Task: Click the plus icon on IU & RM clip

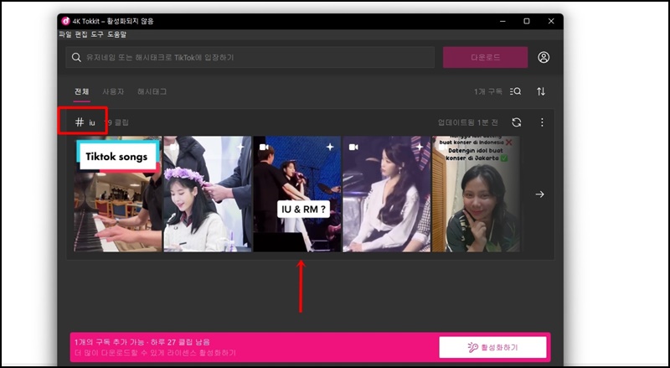Action: pos(330,147)
